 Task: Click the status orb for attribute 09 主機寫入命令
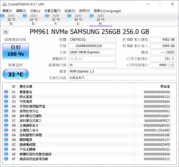pos(6,130)
